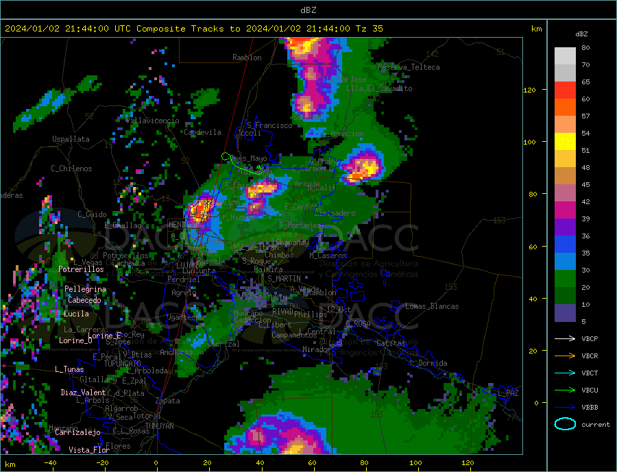Click the 'km' label beside the horizontal axis
Viewport: 617px width, 472px height.
tap(10, 464)
